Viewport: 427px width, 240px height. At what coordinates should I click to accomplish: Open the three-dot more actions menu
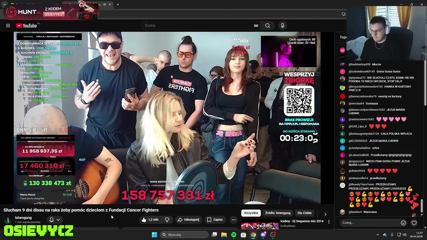[234, 220]
